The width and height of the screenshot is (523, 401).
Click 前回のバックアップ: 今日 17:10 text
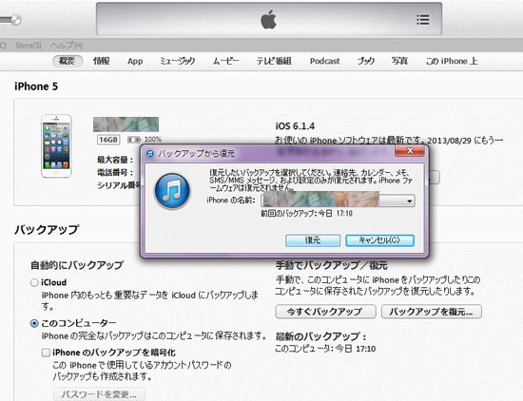[306, 214]
